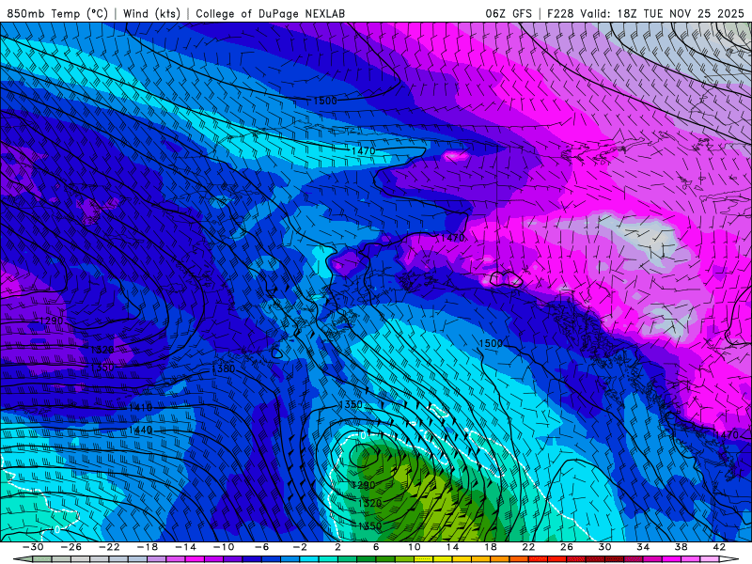Screen dimensions: 752x564
Task: Click the "18Z TUE NOV 25 2025" valid time
Action: coord(681,13)
